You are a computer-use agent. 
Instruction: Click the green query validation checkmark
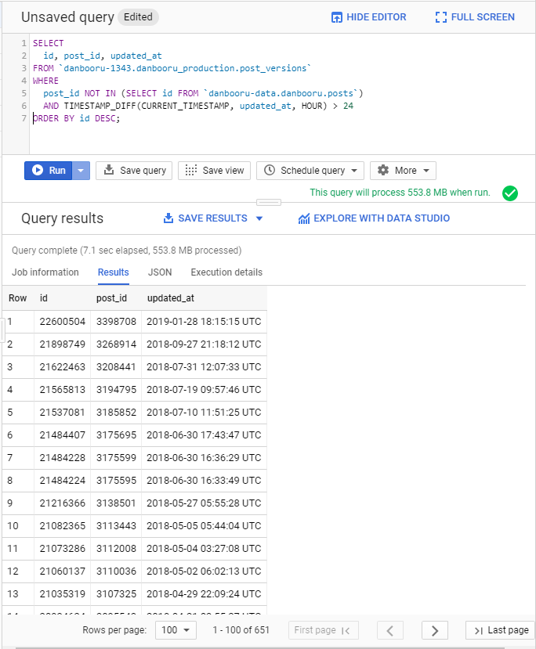510,193
